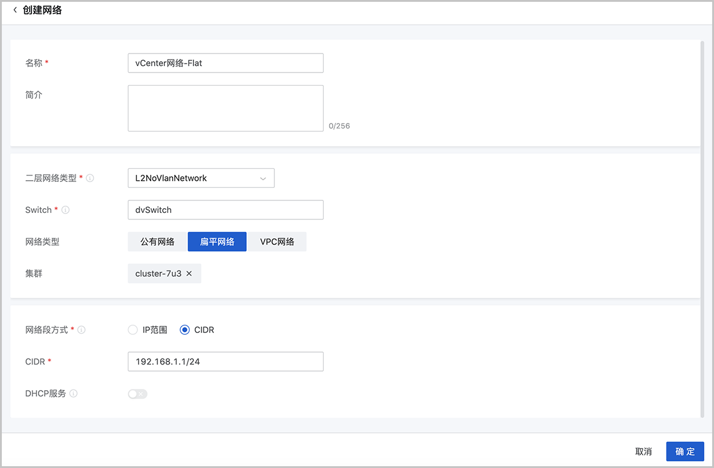Click info icon next to Switch label
The width and height of the screenshot is (714, 468).
[65, 210]
